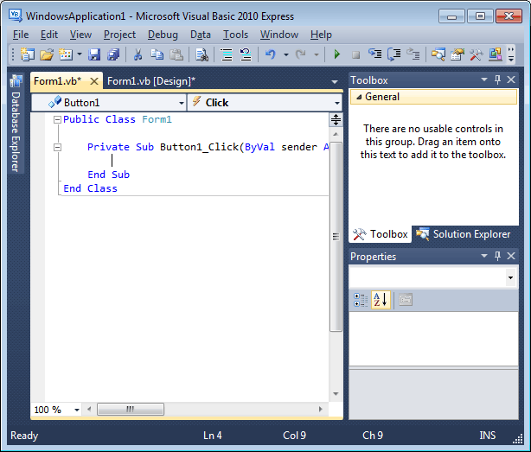Viewport: 531px width, 452px height.
Task: Open the Data menu
Action: click(201, 35)
